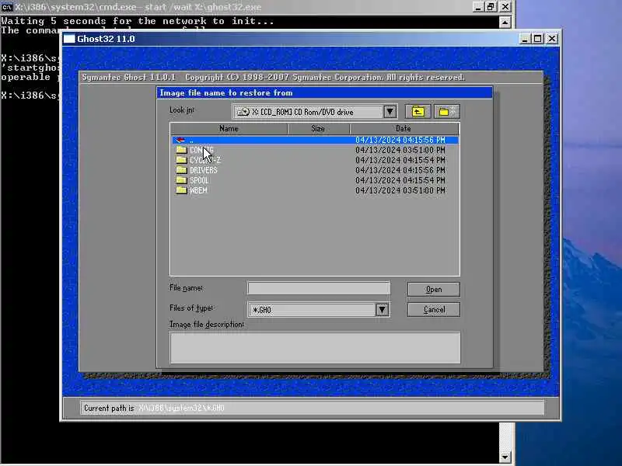This screenshot has width=622, height=466.
Task: Maximize the Ghost32 11.0 window
Action: click(x=538, y=39)
